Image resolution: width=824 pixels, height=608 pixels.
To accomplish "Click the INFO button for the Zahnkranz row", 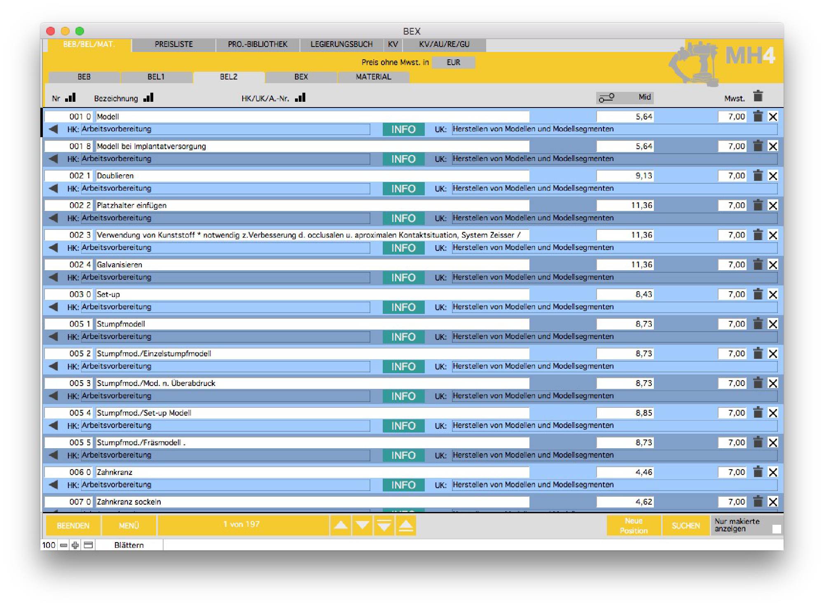I will 403,485.
